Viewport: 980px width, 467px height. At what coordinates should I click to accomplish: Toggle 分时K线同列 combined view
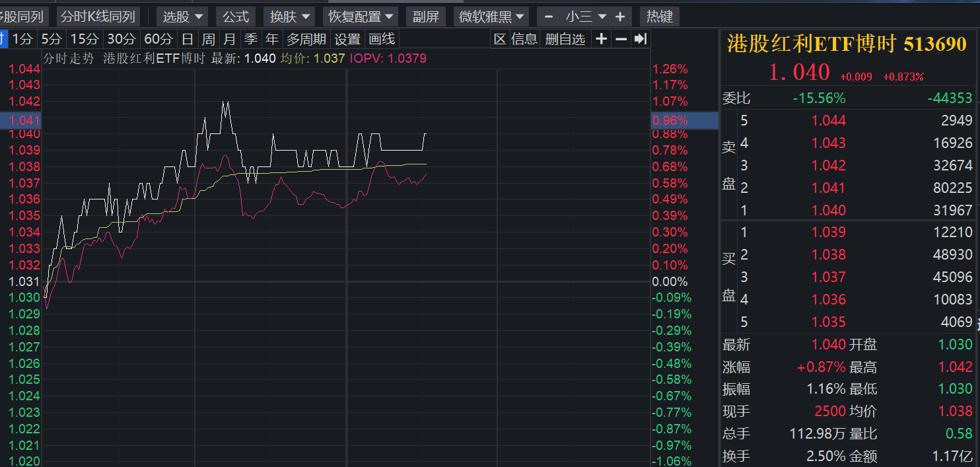click(x=97, y=17)
